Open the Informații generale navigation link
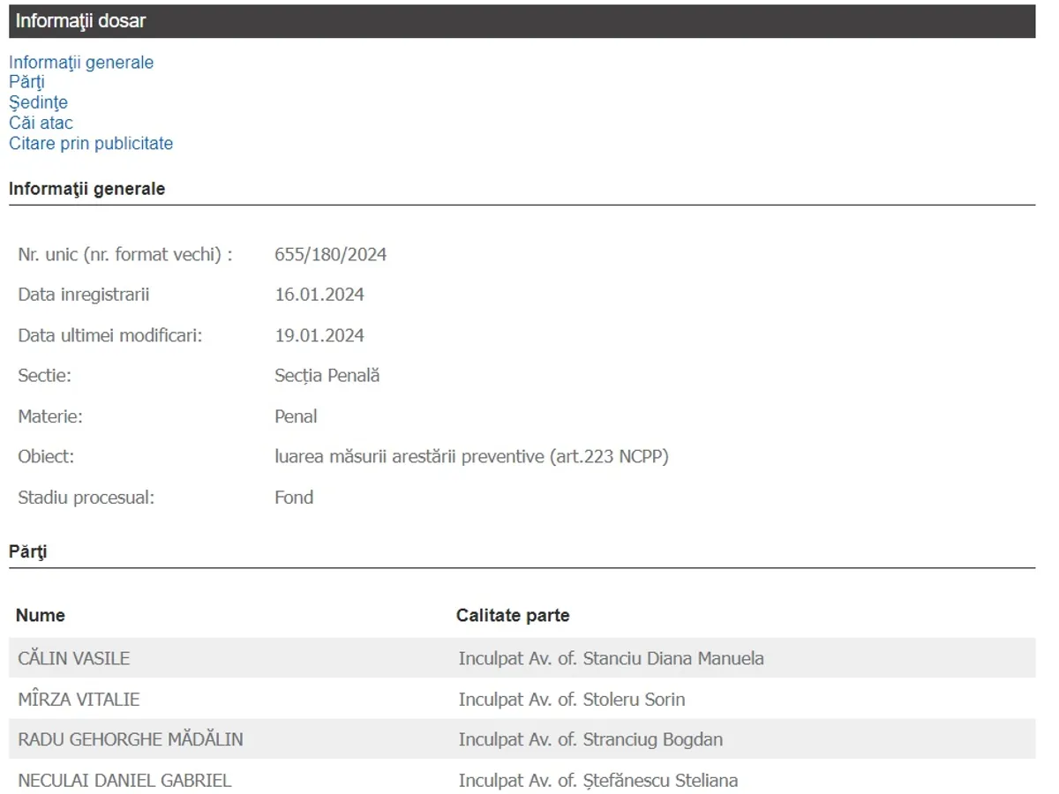Screen dimensions: 1059x794 (x=81, y=63)
